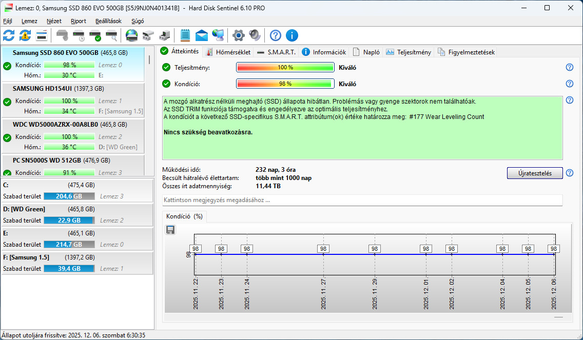Save the chart using floppy disk icon
This screenshot has width=583, height=340.
click(x=171, y=230)
